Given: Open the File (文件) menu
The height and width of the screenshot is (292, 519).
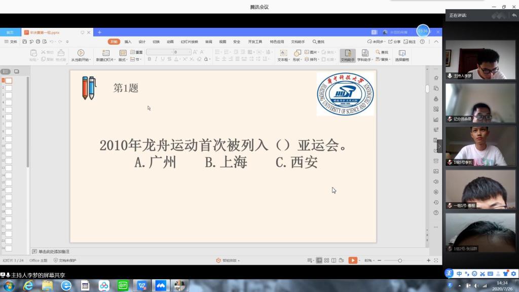Looking at the screenshot, I should 11,42.
